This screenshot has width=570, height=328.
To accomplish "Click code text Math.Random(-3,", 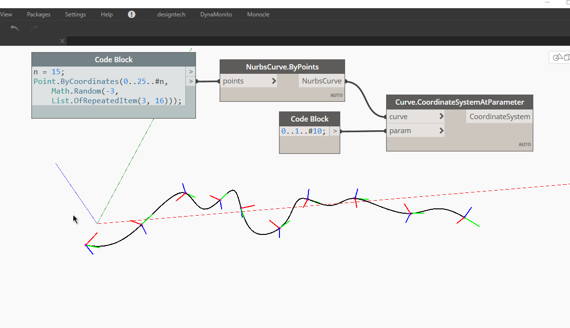I will [x=84, y=91].
